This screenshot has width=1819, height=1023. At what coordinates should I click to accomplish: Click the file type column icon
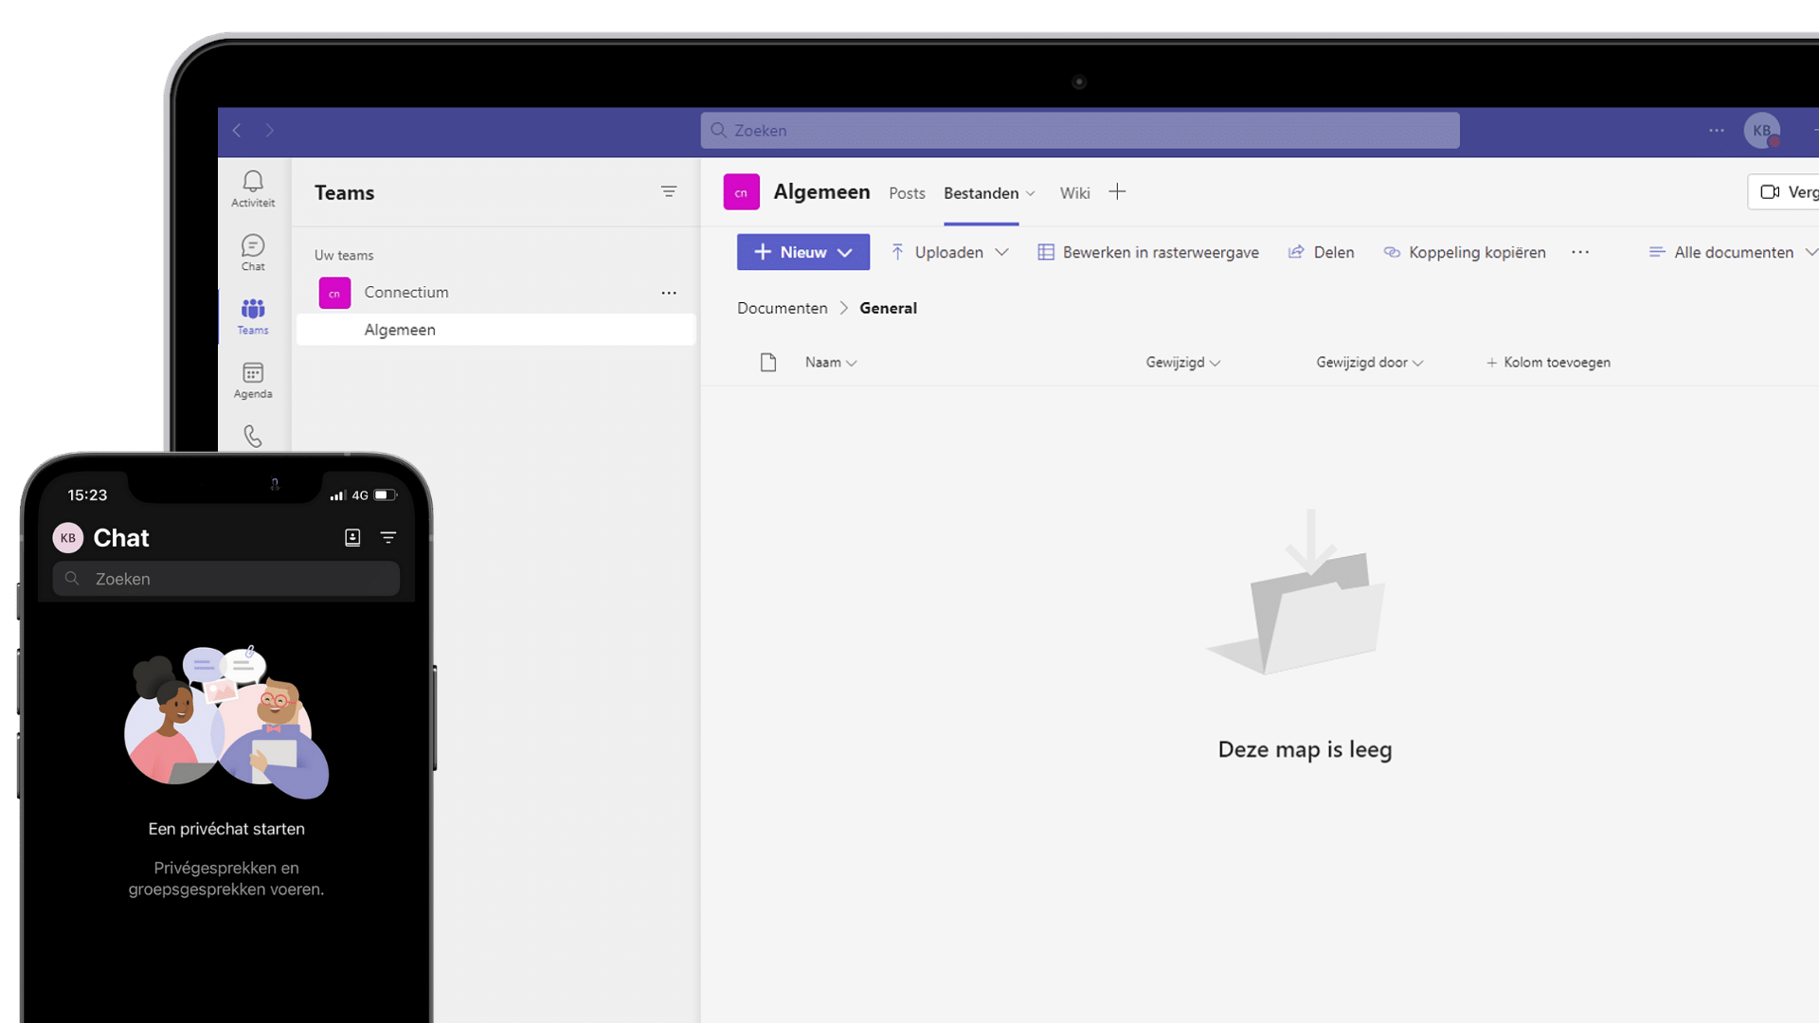click(x=768, y=362)
